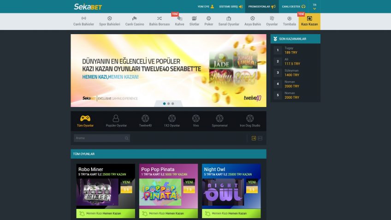Click Sisteme Giriş login button
This screenshot has height=220, width=391.
click(x=231, y=6)
